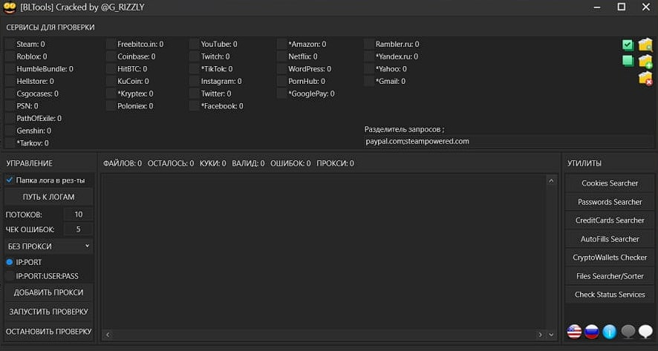Click the 'ДОБАВИТЬ ПРОКСИ' button
The image size is (658, 351).
49,292
